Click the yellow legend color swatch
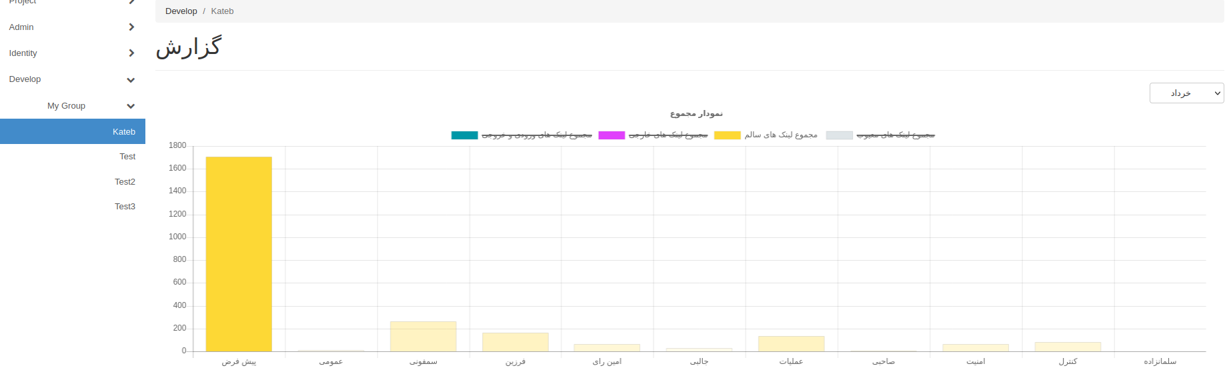This screenshot has height=386, width=1227. [x=727, y=135]
